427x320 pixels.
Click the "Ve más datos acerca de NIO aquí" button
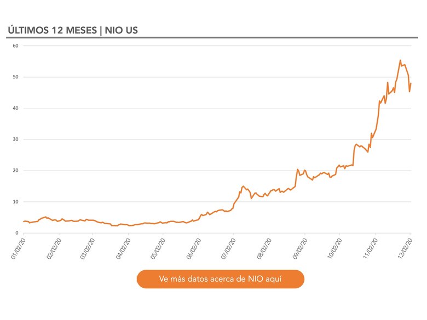click(x=220, y=279)
